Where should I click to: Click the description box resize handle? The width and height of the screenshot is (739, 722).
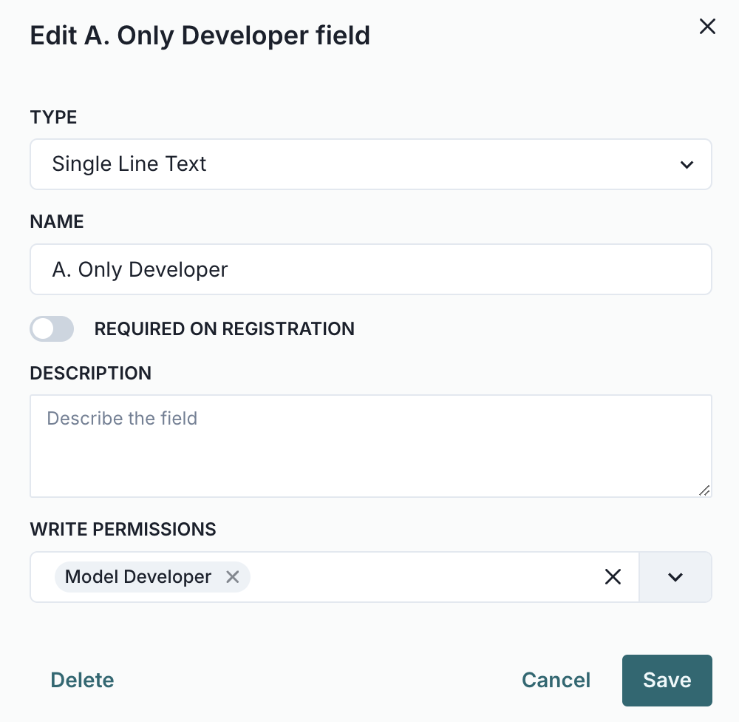pos(706,490)
